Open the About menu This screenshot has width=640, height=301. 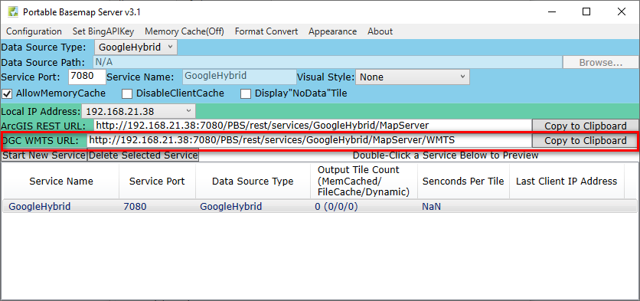click(380, 31)
